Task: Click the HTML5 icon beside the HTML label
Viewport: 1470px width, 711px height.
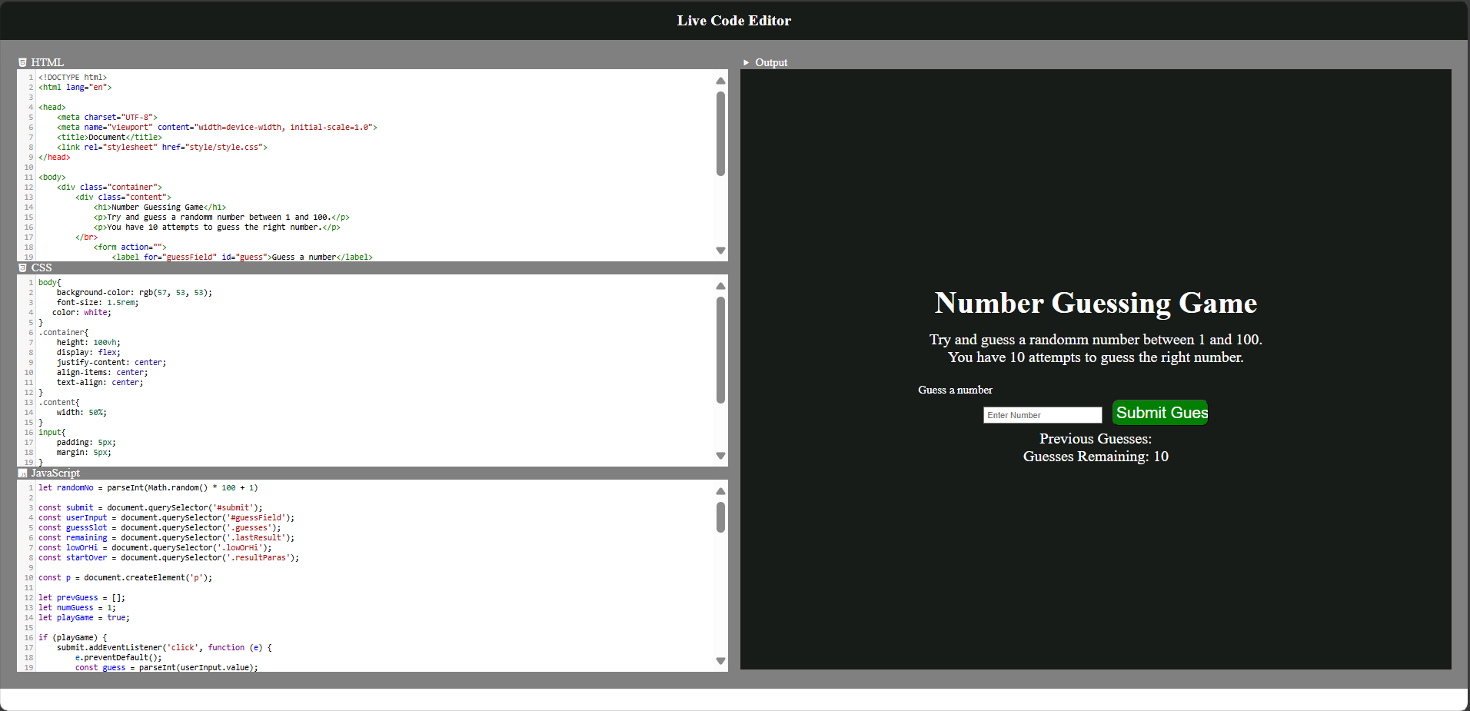Action: coord(22,62)
